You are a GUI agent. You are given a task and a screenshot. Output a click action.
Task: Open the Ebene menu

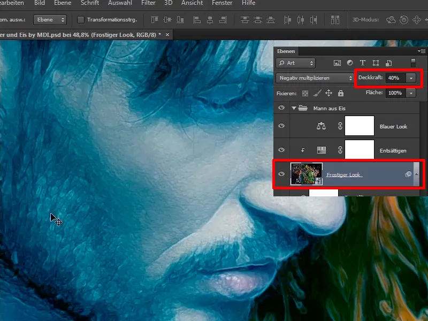pos(63,3)
